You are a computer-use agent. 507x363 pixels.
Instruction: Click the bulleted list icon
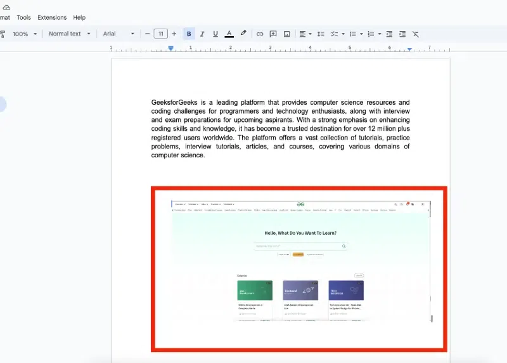pyautogui.click(x=353, y=34)
